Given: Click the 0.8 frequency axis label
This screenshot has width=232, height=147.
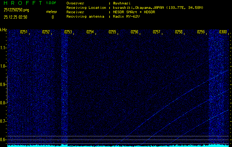Looking at the screenshot, I should point(3,103).
